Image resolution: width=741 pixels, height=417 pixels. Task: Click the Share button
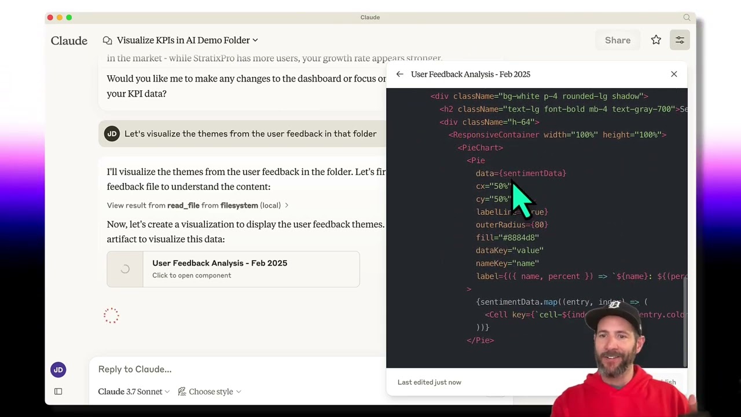click(x=618, y=40)
